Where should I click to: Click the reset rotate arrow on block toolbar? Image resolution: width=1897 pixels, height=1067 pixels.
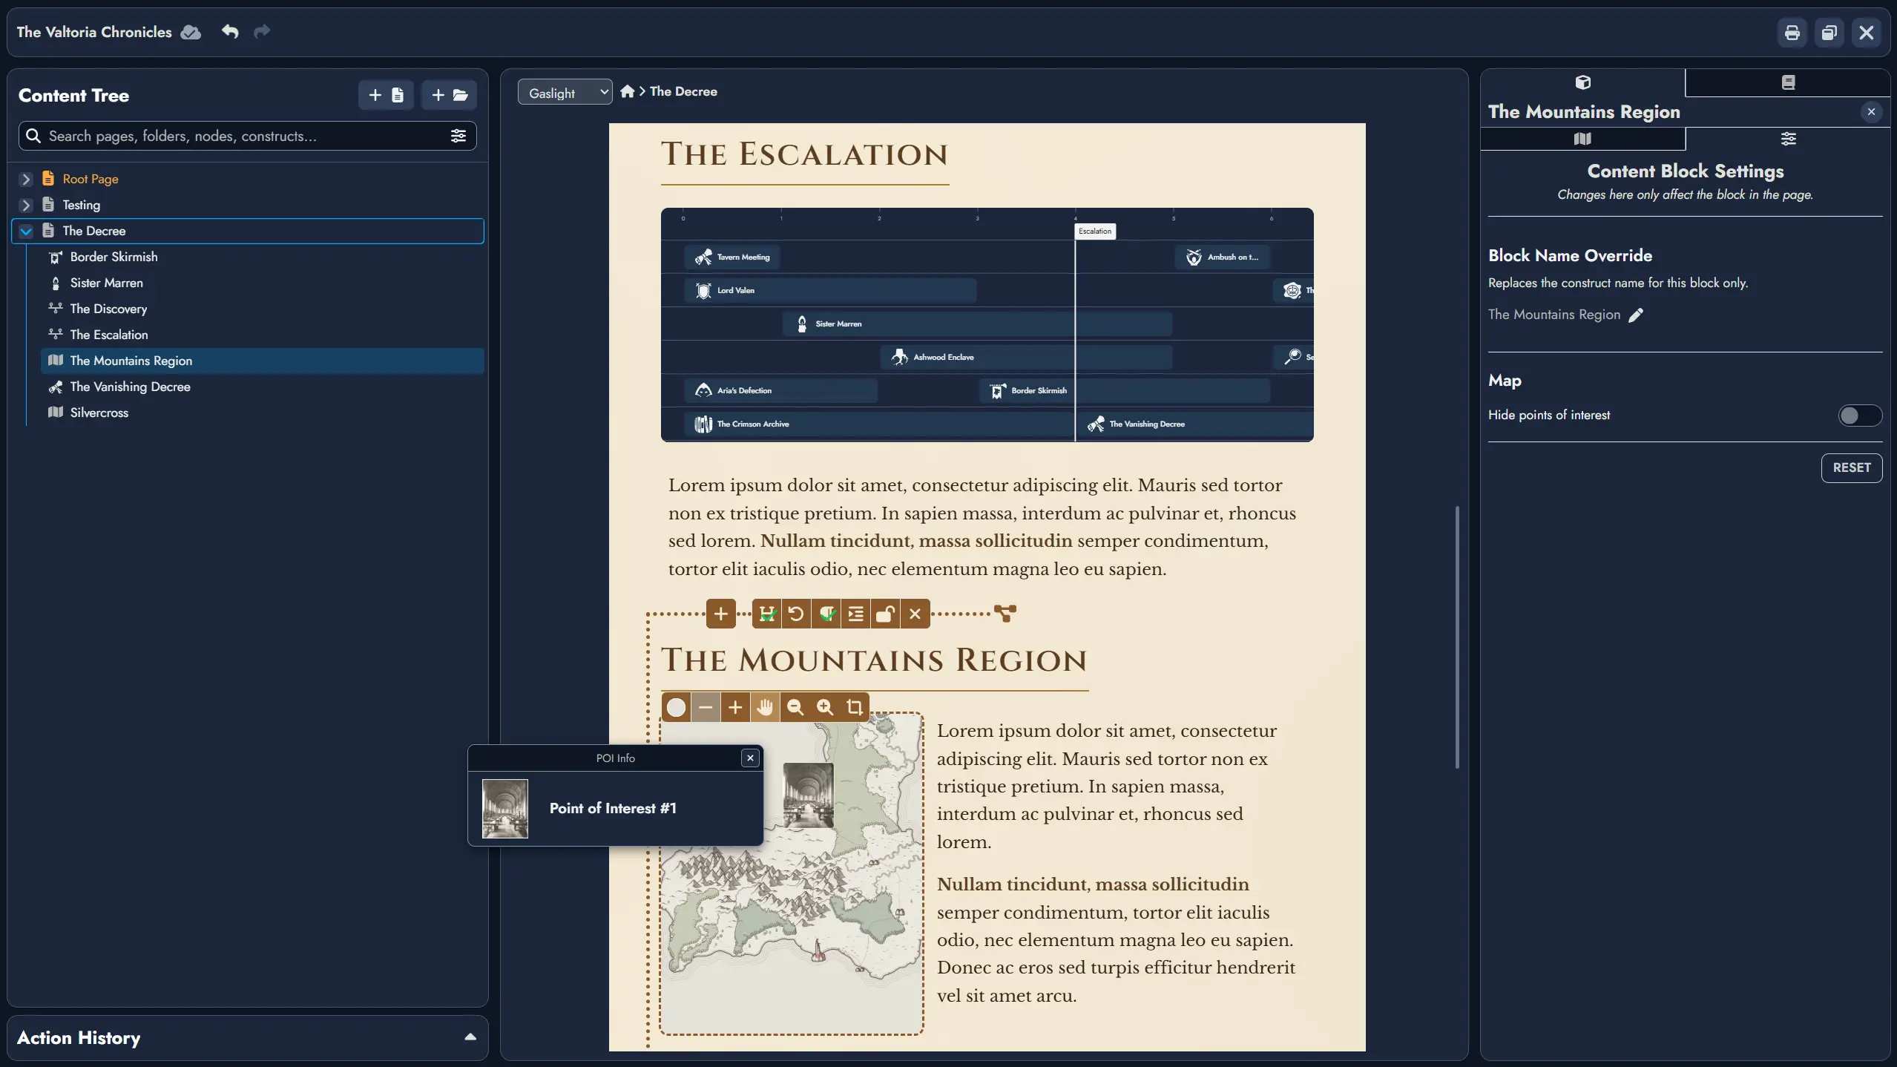point(796,614)
